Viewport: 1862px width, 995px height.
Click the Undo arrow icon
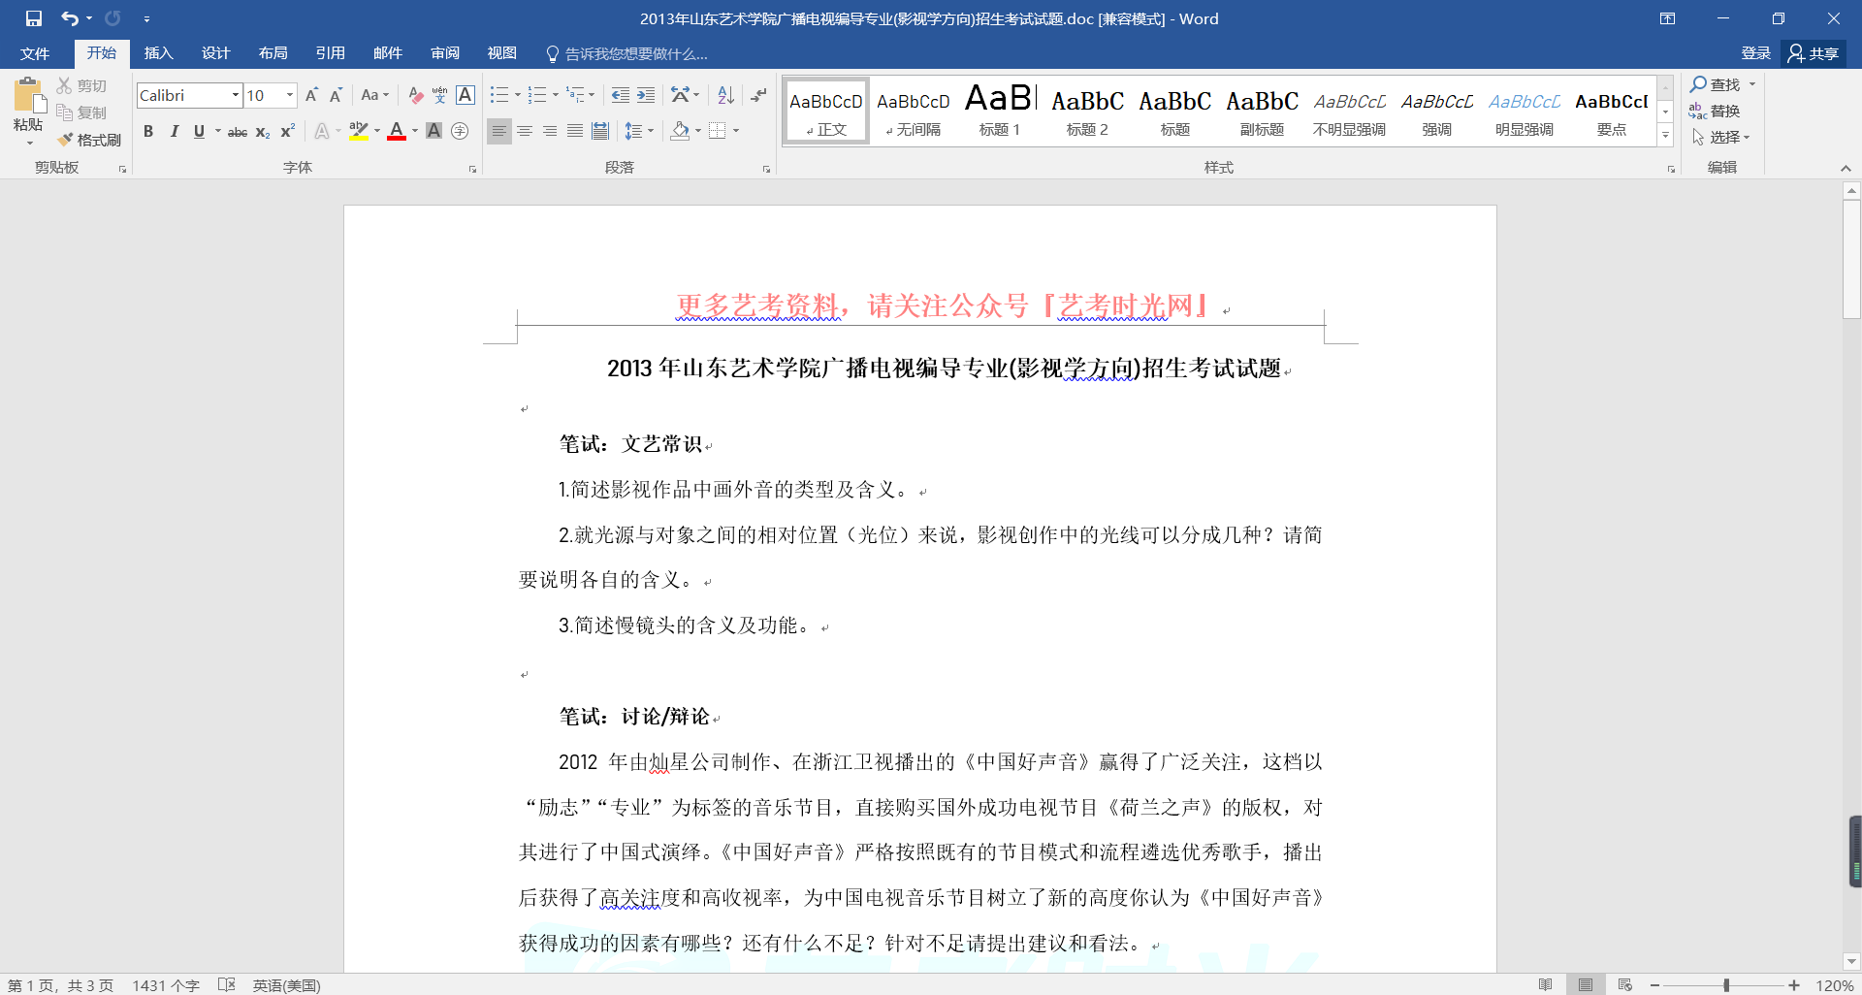70,18
